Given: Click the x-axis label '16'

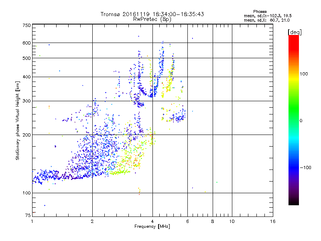Looking at the screenshot, I should coord(273,221).
